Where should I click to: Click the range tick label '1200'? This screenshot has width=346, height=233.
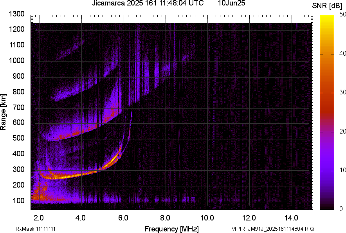point(16,29)
